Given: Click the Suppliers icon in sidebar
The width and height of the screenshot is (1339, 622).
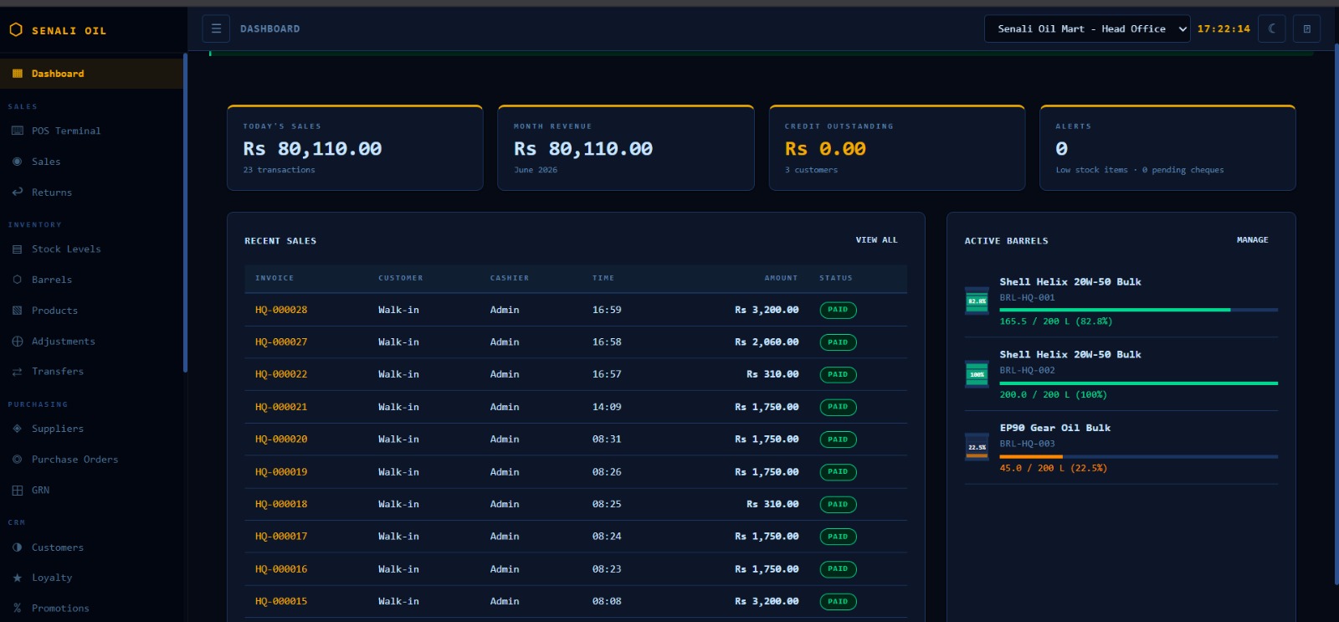Looking at the screenshot, I should coord(18,429).
